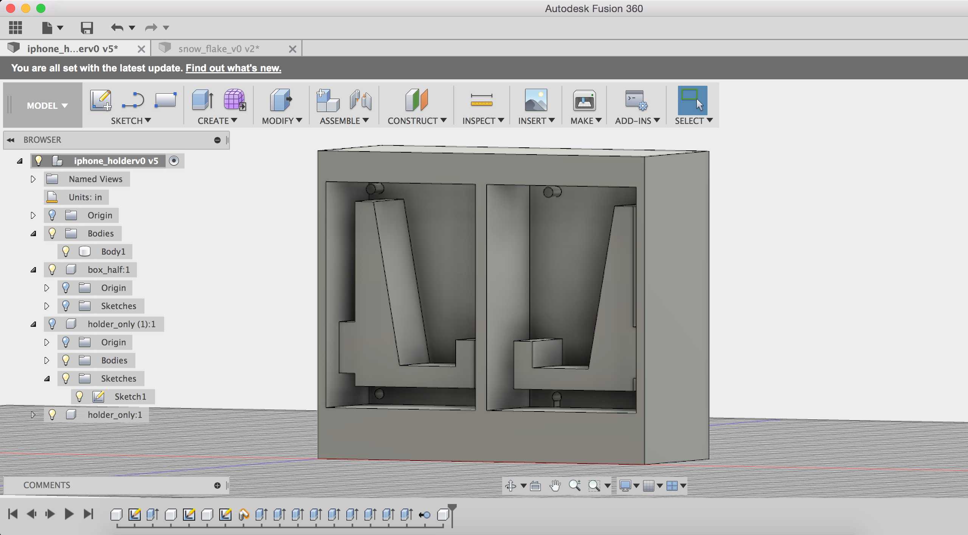Expand Sketches folder under box_half:1

pyautogui.click(x=47, y=306)
